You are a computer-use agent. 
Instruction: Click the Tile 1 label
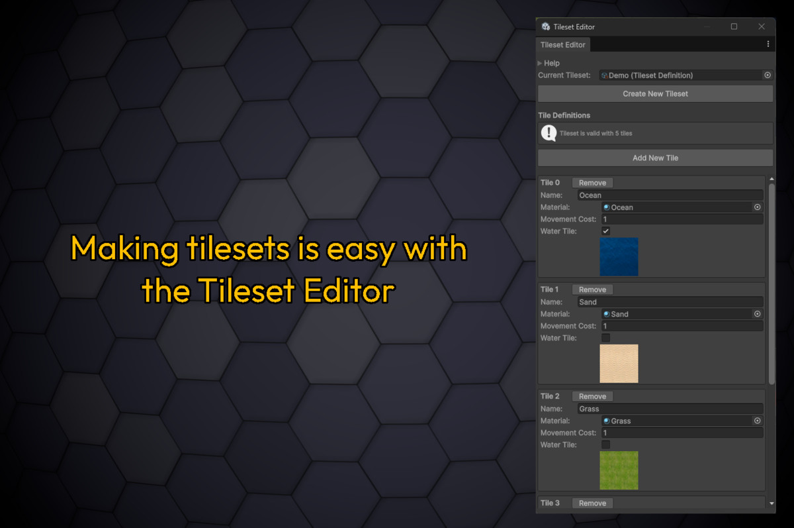point(550,290)
